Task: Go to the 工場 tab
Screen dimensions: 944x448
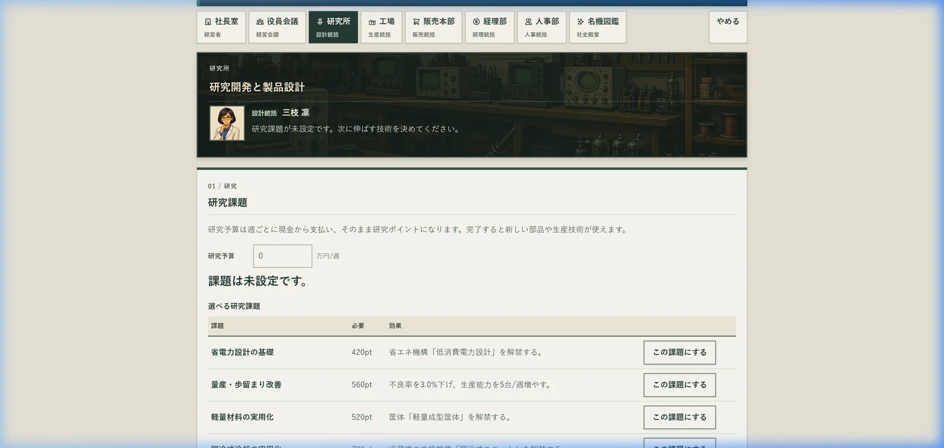Action: (381, 27)
